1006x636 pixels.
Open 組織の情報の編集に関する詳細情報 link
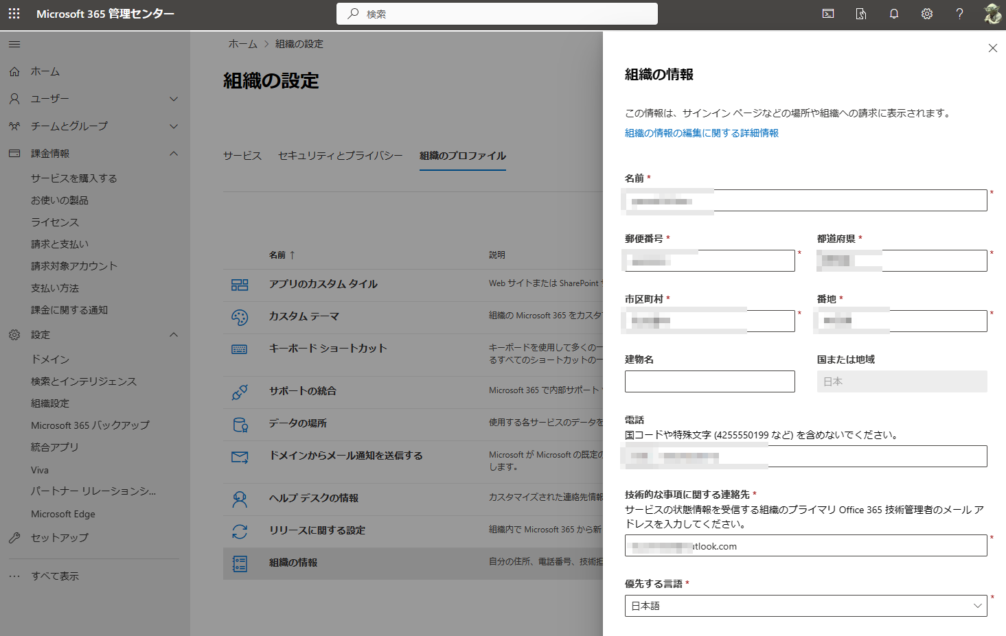(700, 132)
